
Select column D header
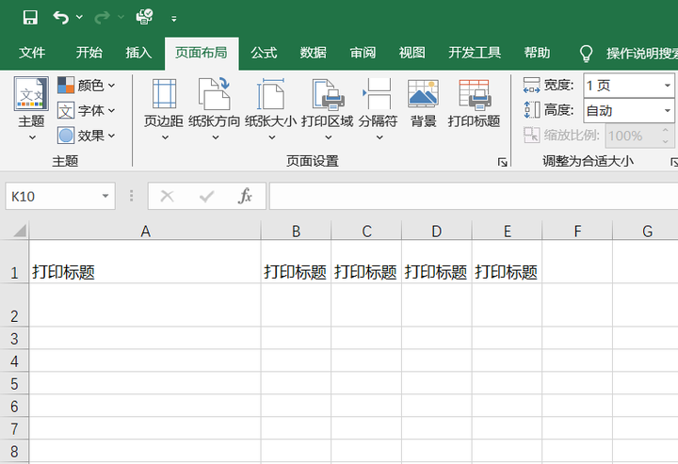(437, 232)
